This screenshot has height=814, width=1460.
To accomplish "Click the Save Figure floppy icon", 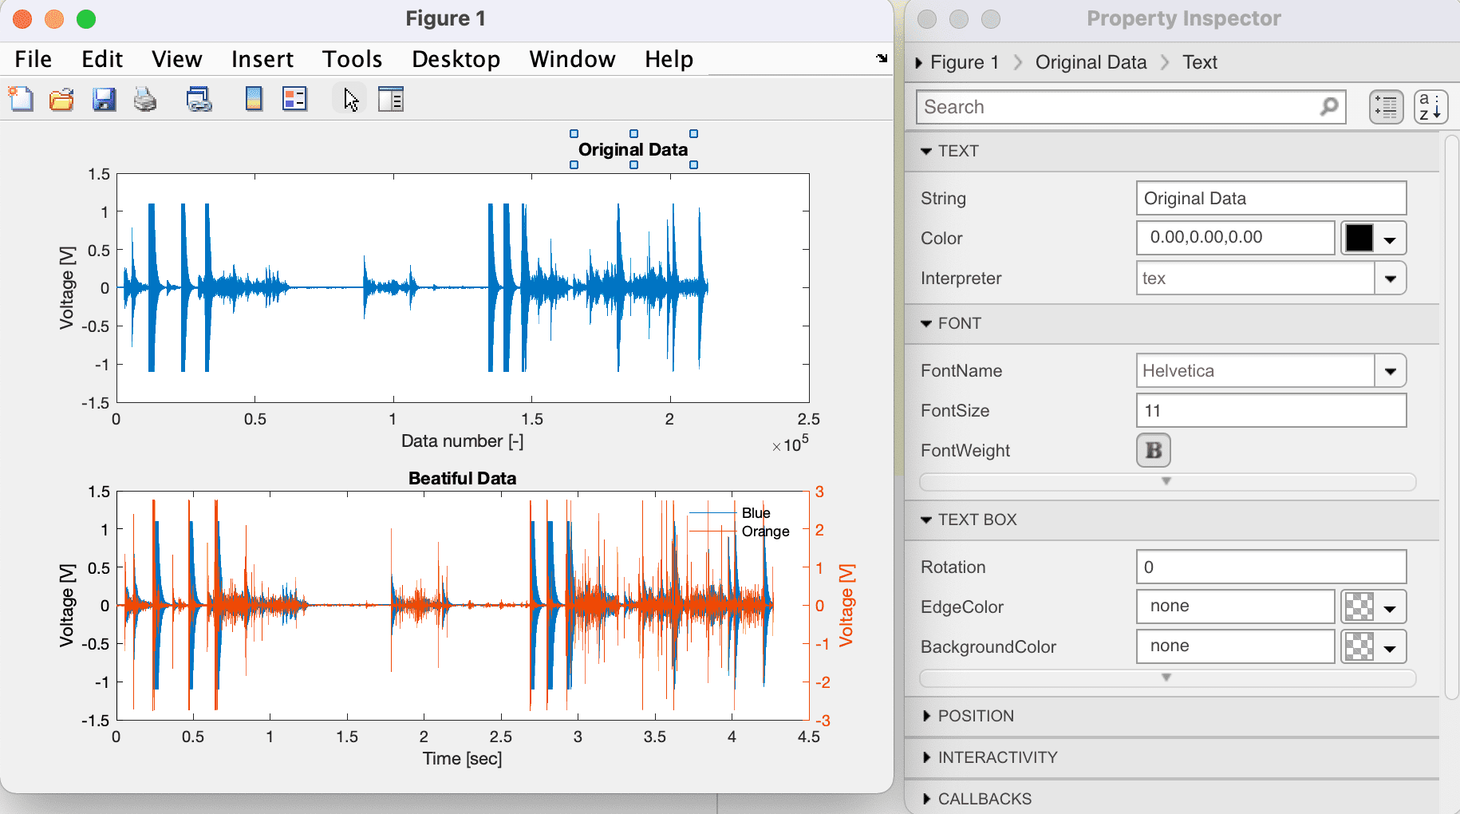I will [104, 99].
